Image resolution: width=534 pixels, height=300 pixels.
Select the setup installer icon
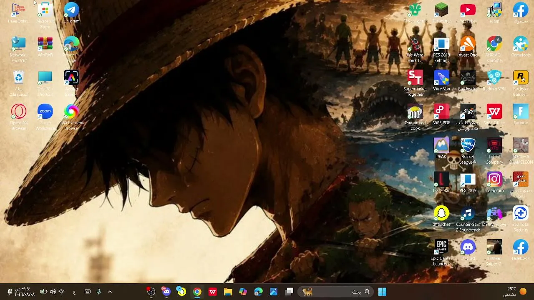(x=494, y=13)
